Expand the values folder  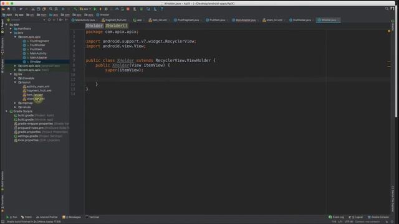15,107
